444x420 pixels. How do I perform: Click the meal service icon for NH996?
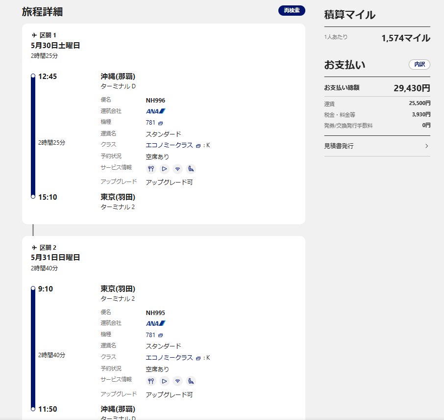(151, 169)
